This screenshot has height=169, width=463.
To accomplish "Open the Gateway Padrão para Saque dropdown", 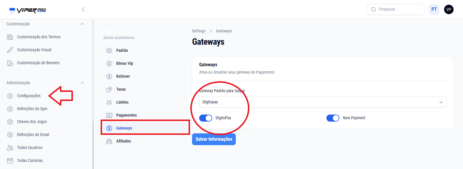I will (323, 102).
